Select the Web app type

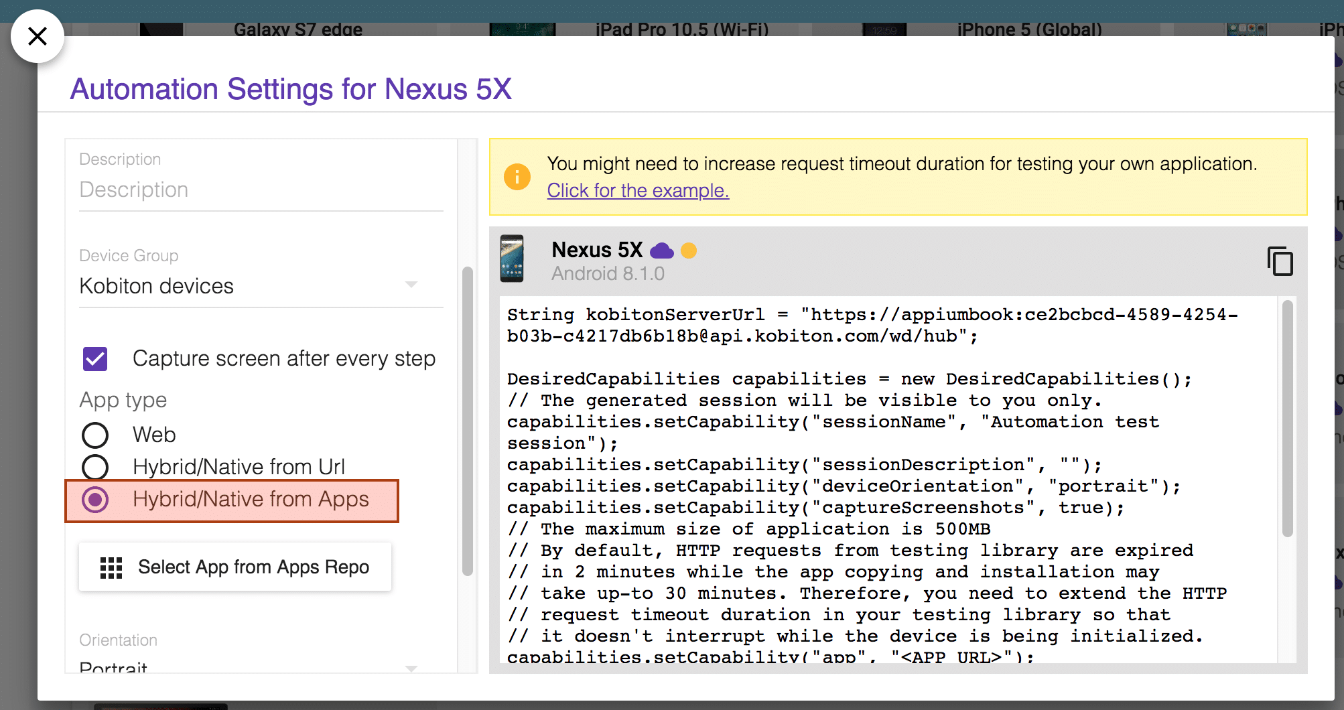(x=95, y=435)
